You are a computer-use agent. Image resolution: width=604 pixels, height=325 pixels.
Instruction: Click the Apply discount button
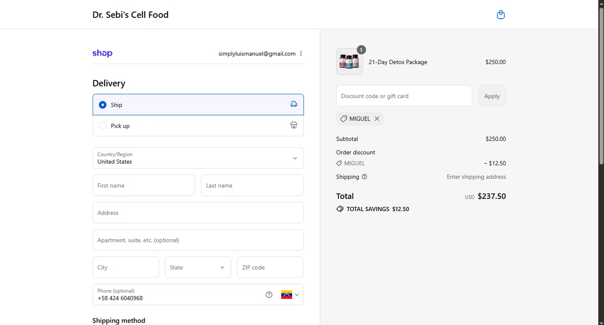(492, 96)
